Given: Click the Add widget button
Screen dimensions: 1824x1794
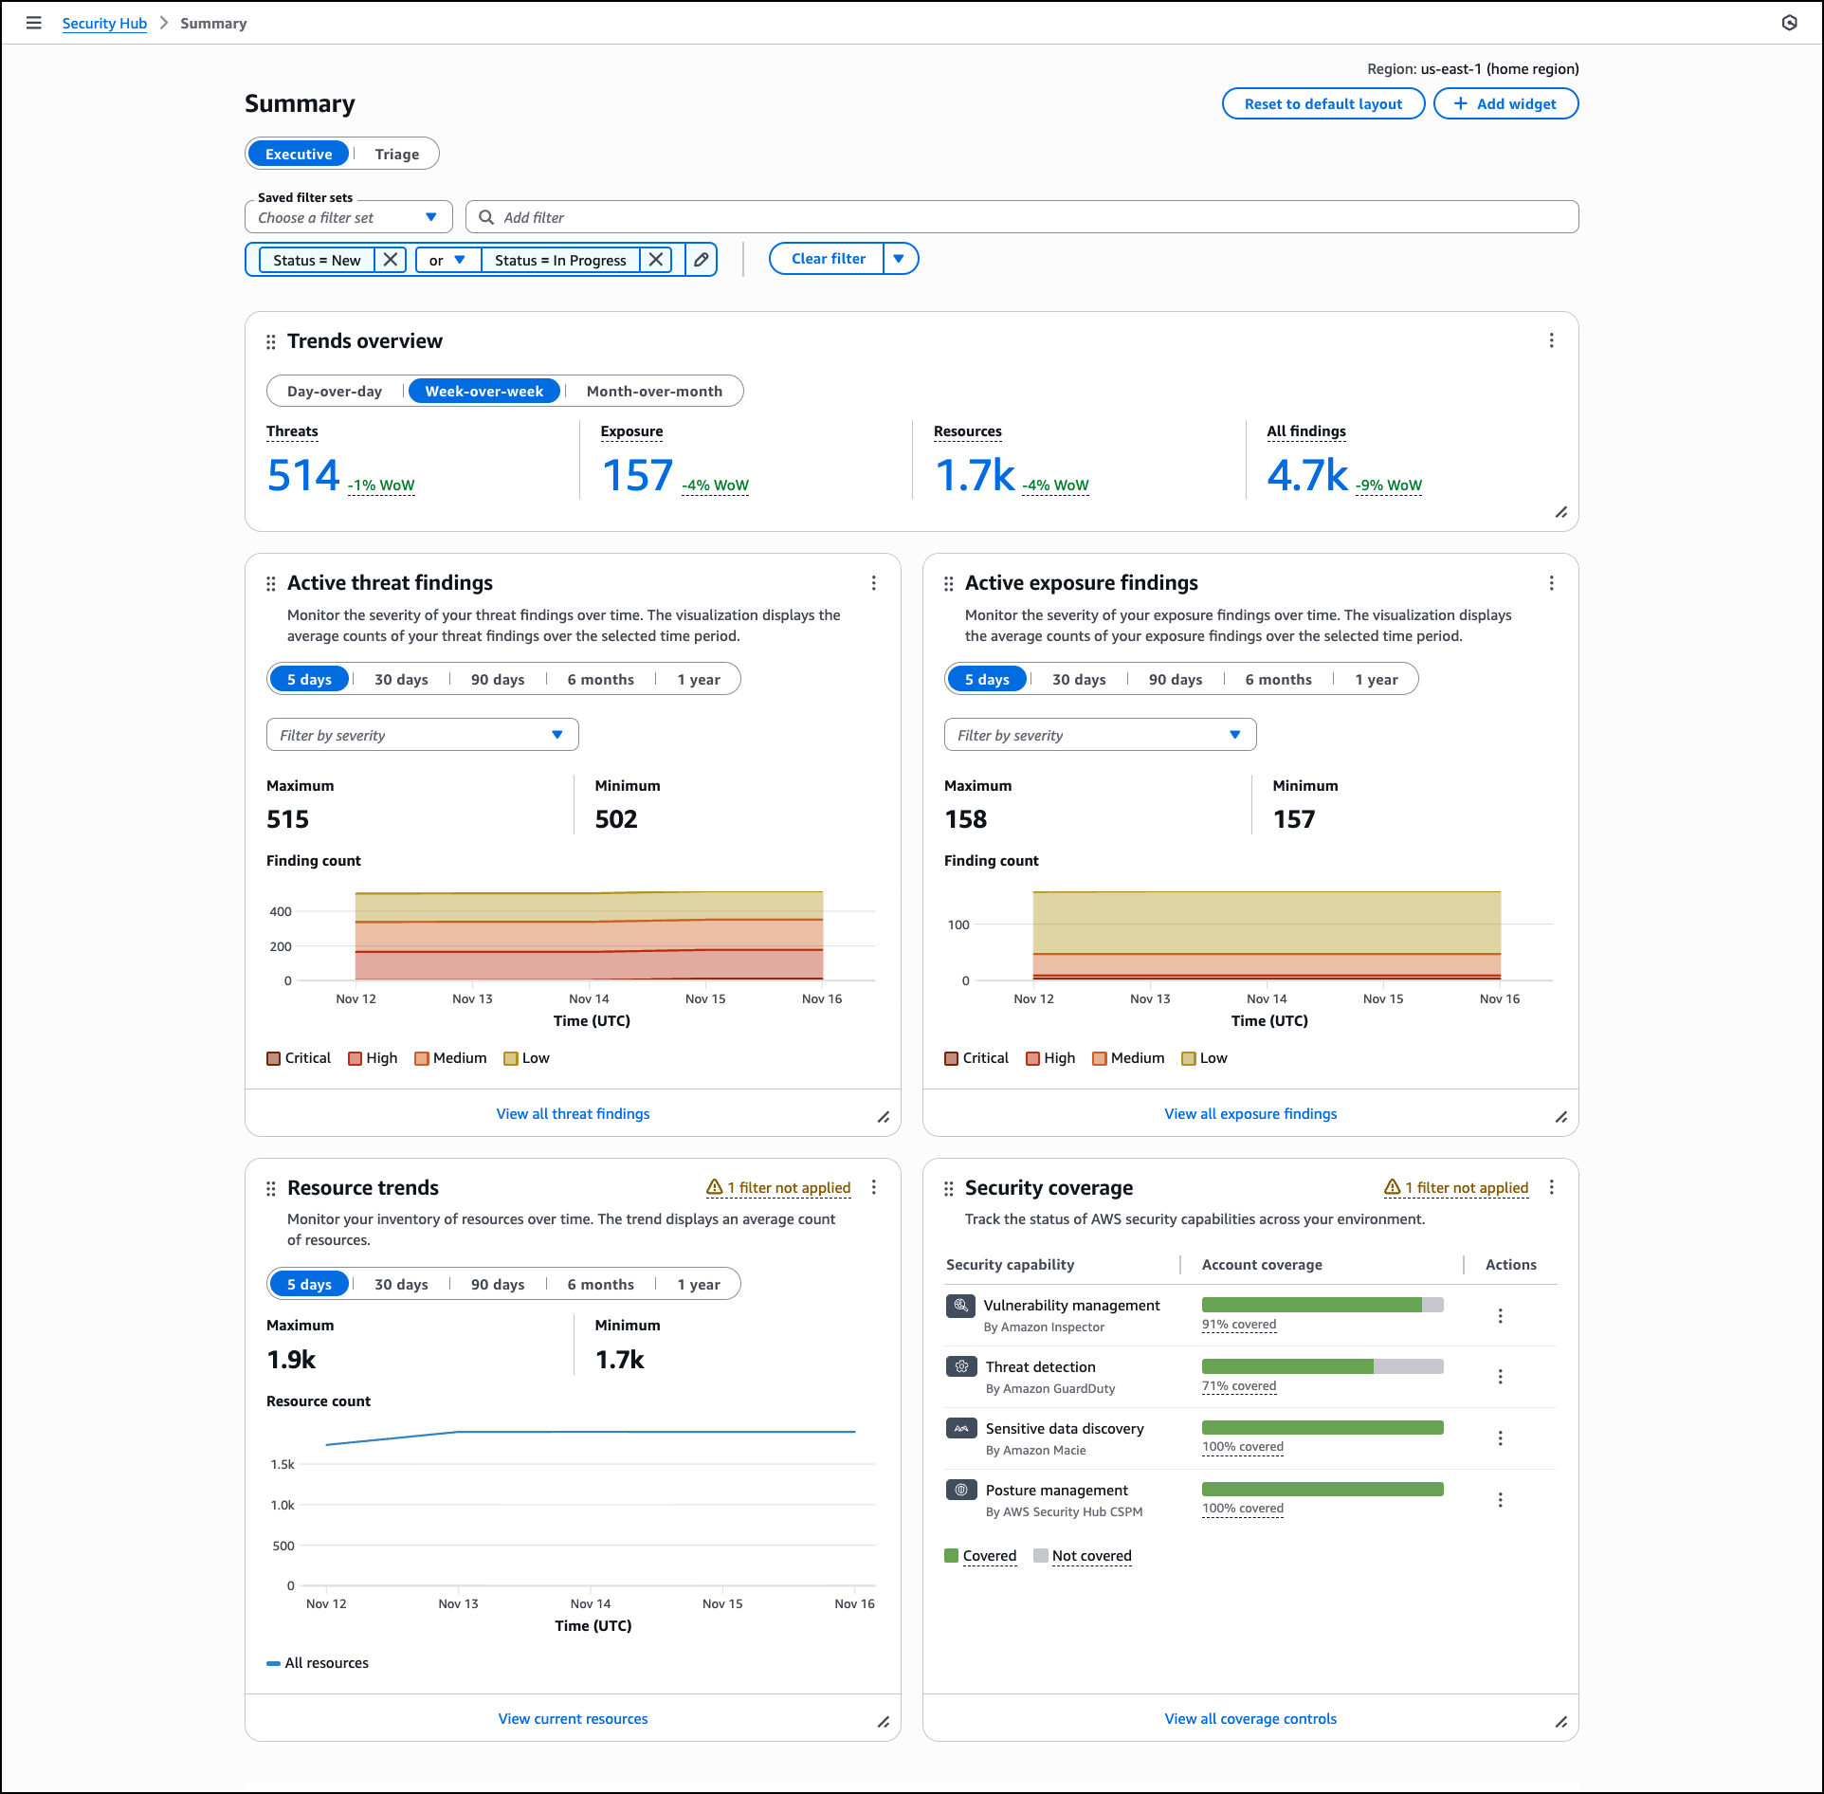Looking at the screenshot, I should (x=1505, y=103).
